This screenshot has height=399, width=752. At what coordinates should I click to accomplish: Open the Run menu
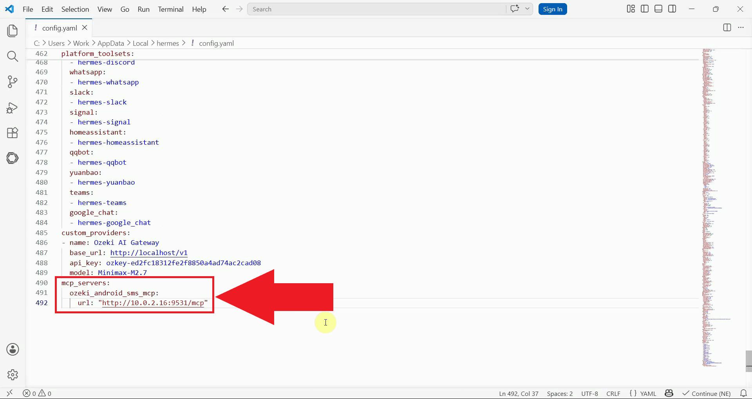coord(144,9)
